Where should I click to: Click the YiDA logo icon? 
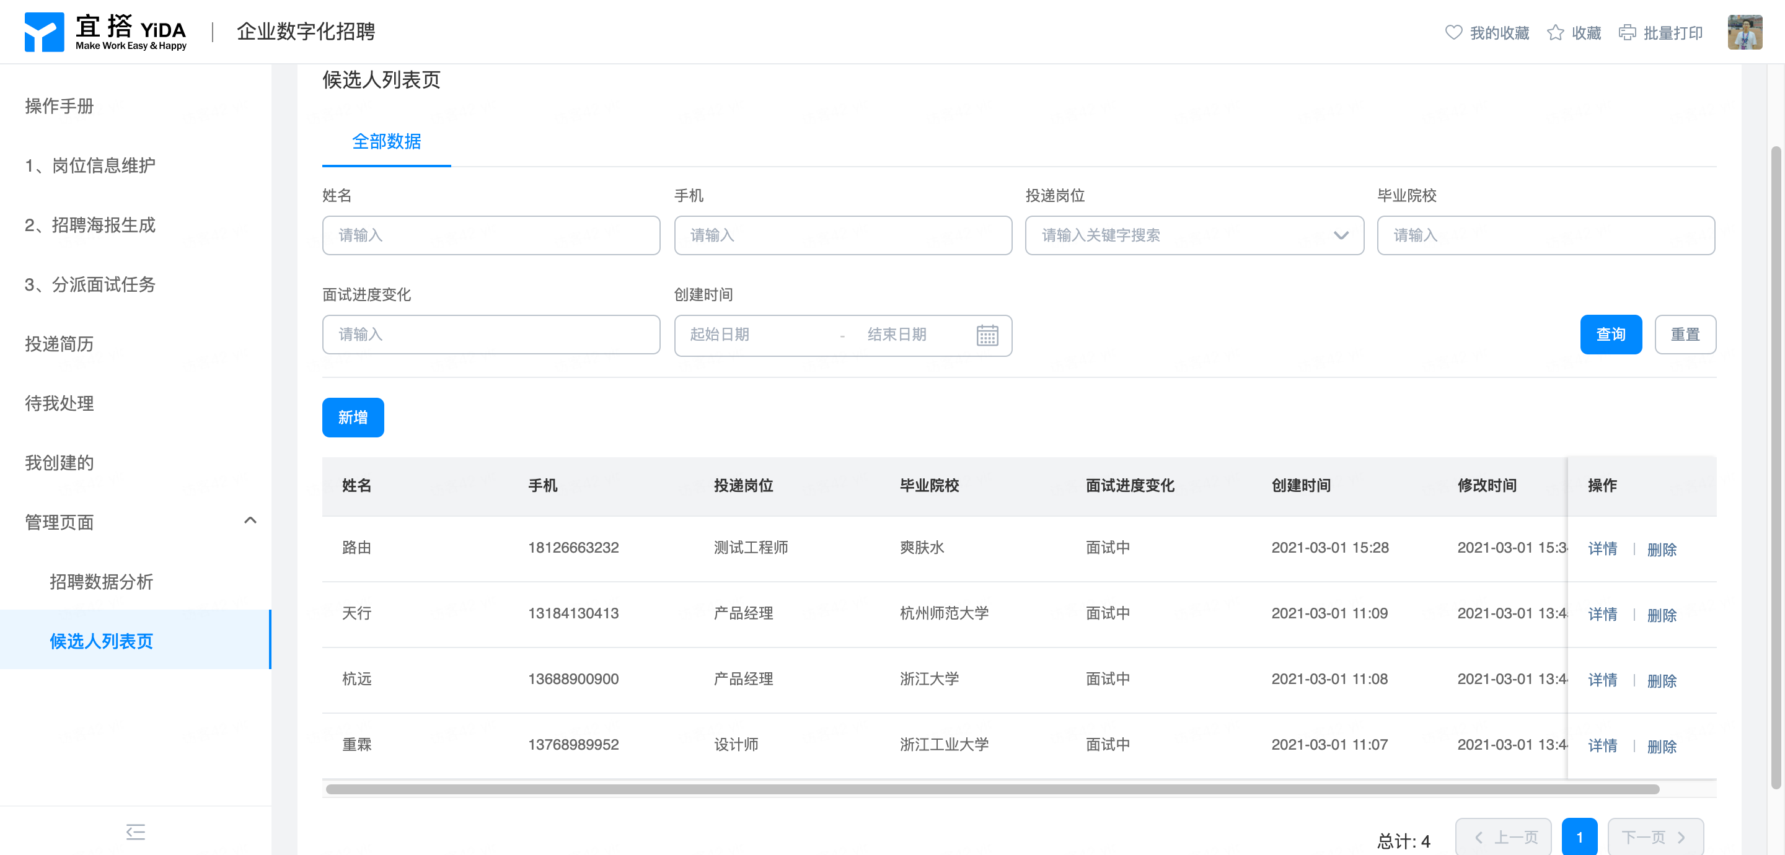pos(43,32)
